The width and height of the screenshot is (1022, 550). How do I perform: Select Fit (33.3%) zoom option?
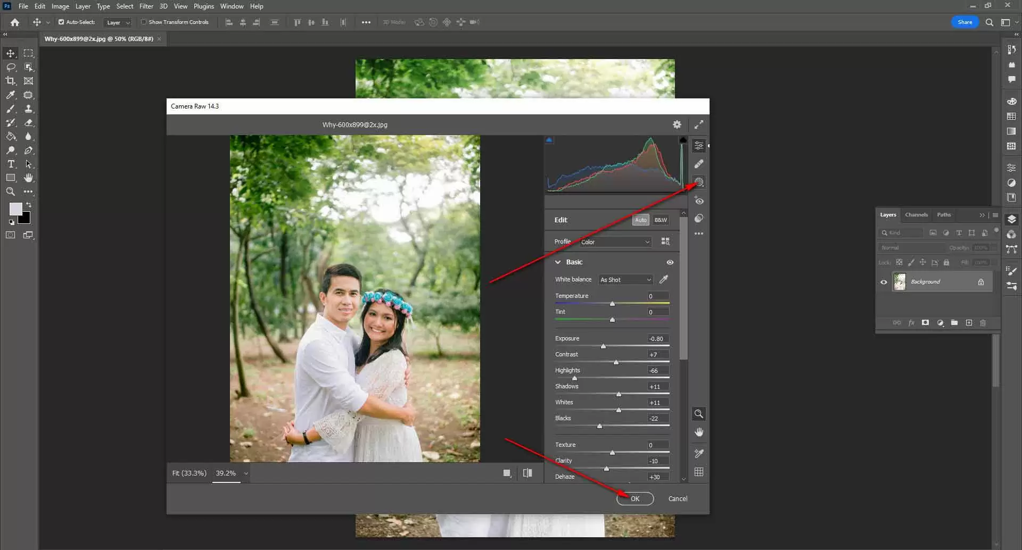point(189,473)
